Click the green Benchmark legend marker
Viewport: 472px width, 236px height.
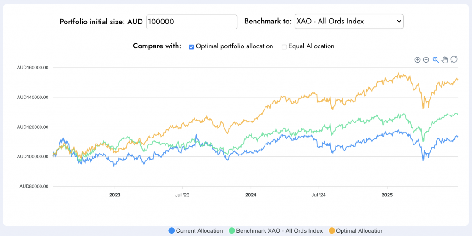point(232,231)
